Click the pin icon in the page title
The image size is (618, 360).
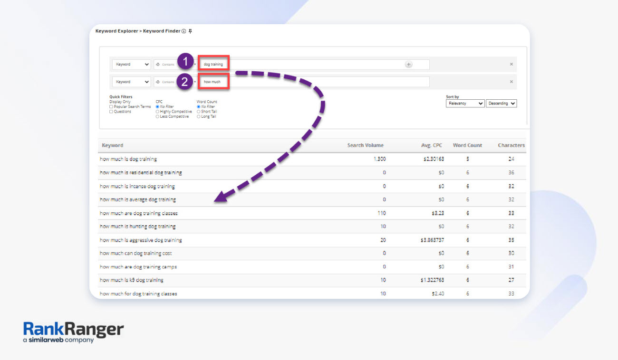pyautogui.click(x=190, y=31)
